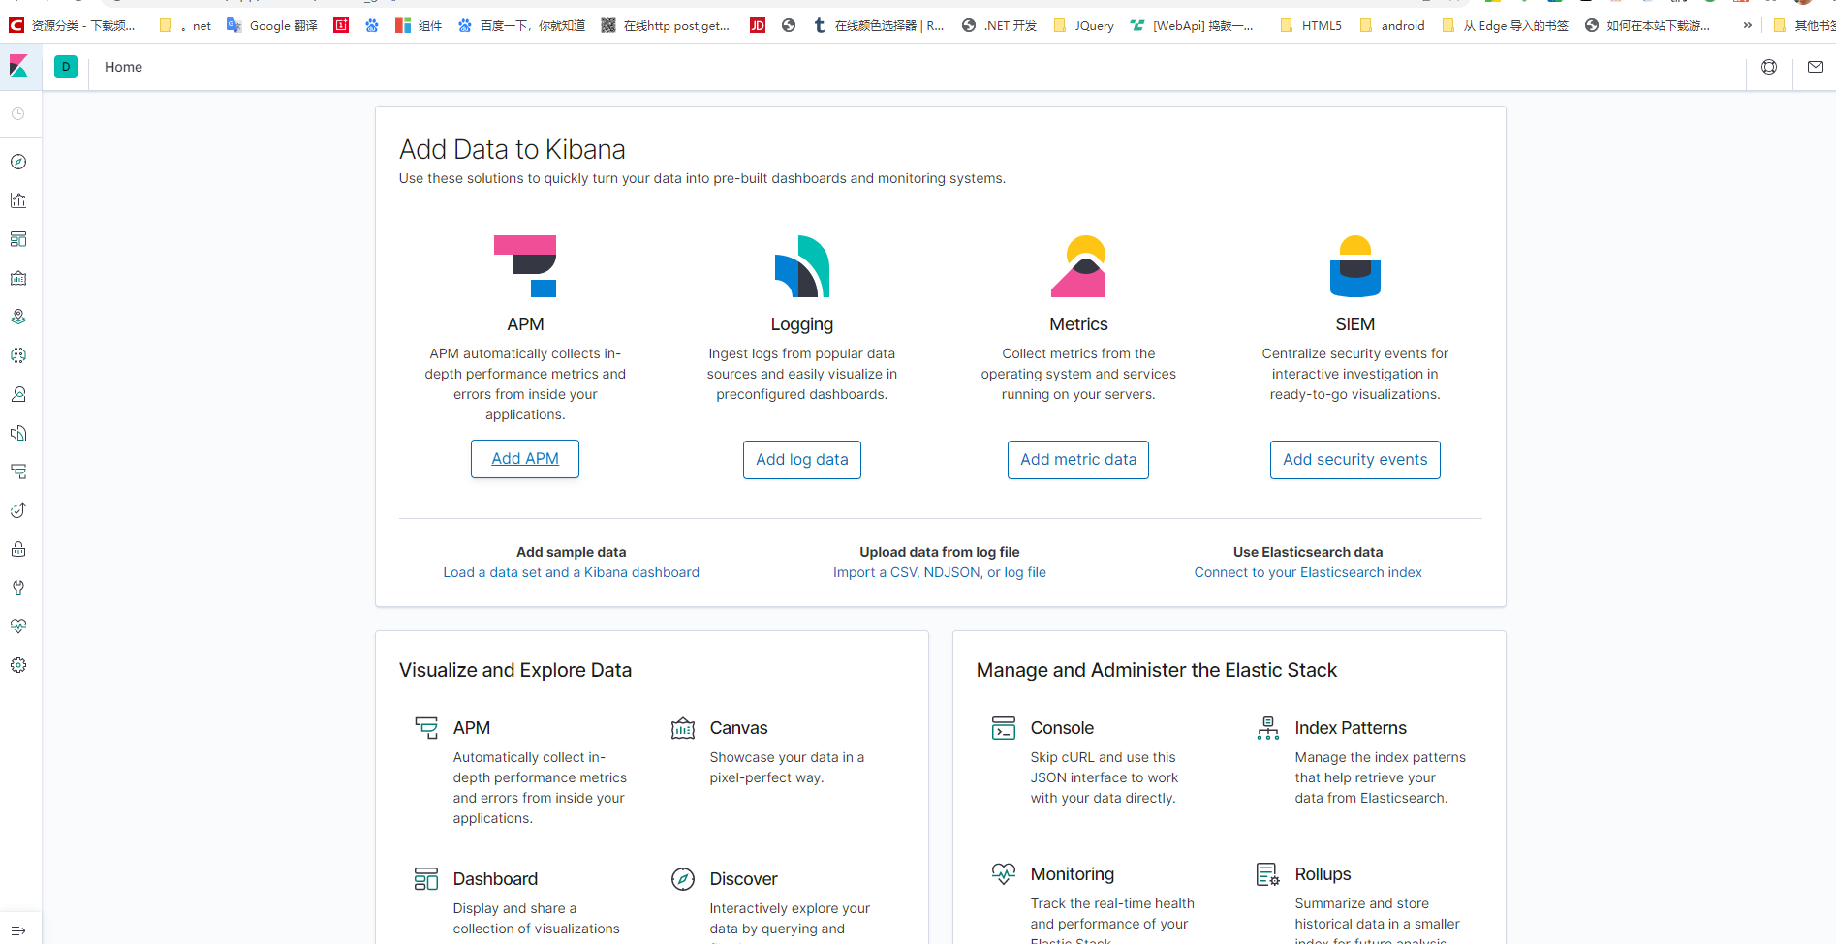1836x944 pixels.
Task: Open the Default space selector avatar
Action: click(x=66, y=67)
